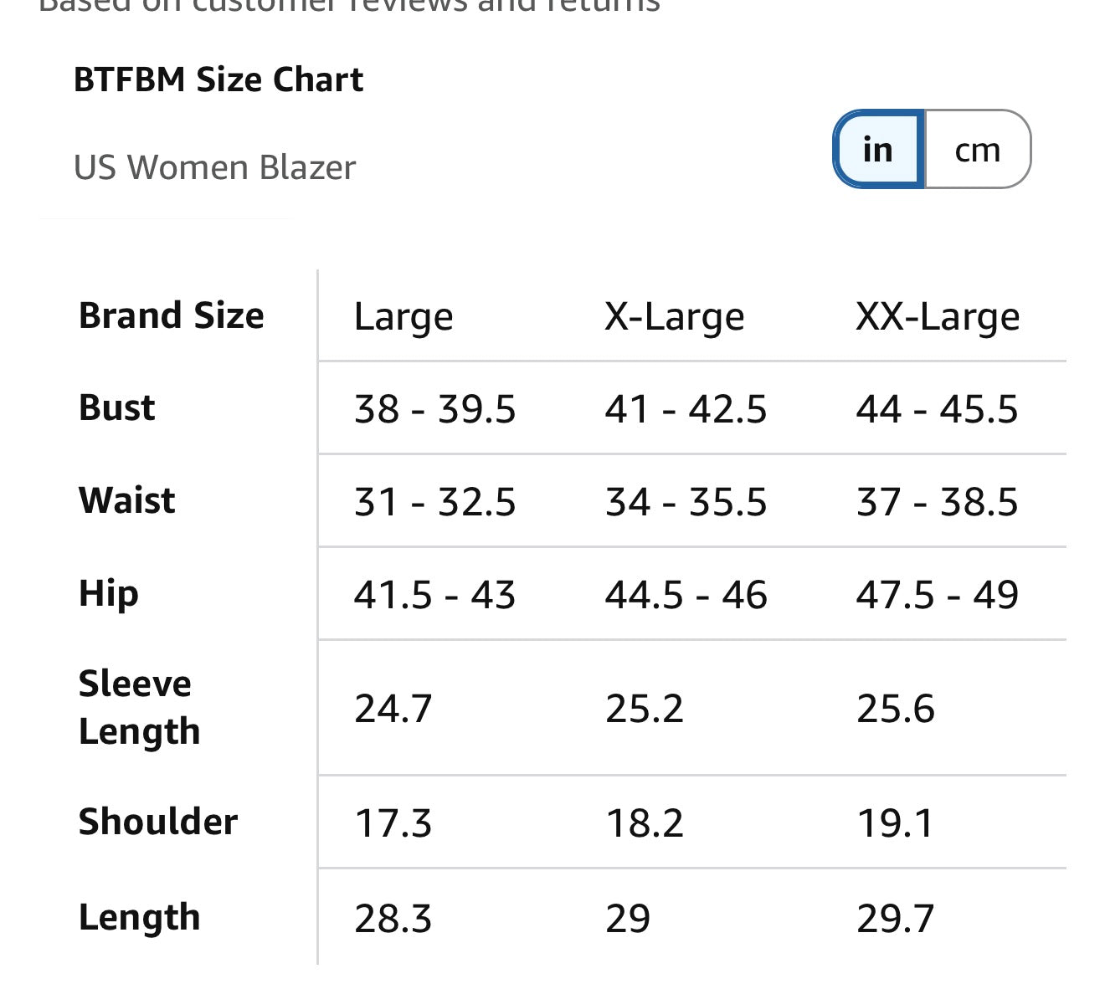
Task: Select the Hip row label
Action: click(x=109, y=594)
